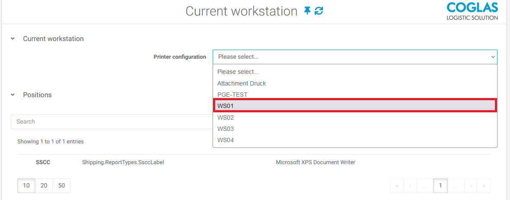510x200 pixels.
Task: Show 10 entries per page
Action: tap(26, 186)
